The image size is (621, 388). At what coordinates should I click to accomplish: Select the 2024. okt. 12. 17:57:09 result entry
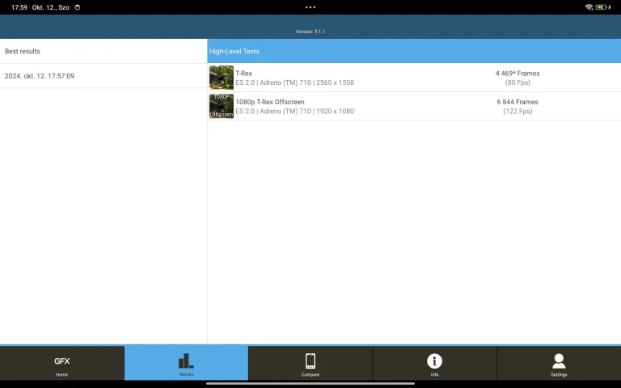pos(40,76)
